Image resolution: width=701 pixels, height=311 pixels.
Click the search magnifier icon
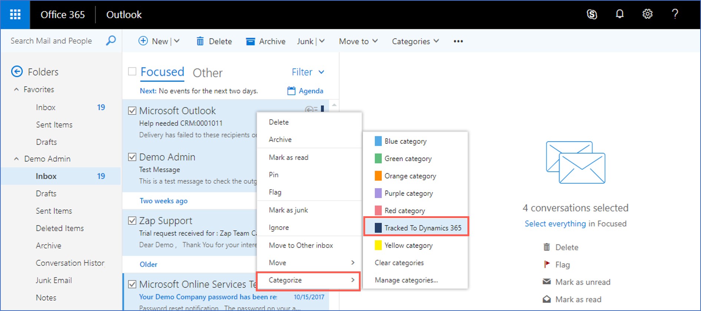click(x=110, y=41)
